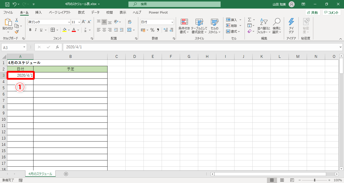Screen dimensions: 344x183
Task: Toggle top vertical alignment
Action: 99,22
